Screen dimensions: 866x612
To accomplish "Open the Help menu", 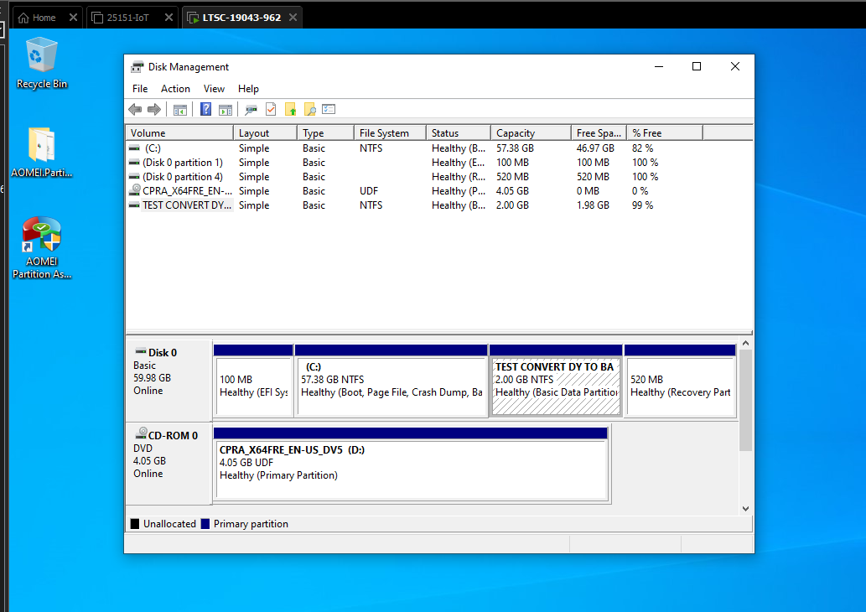I will click(x=248, y=88).
